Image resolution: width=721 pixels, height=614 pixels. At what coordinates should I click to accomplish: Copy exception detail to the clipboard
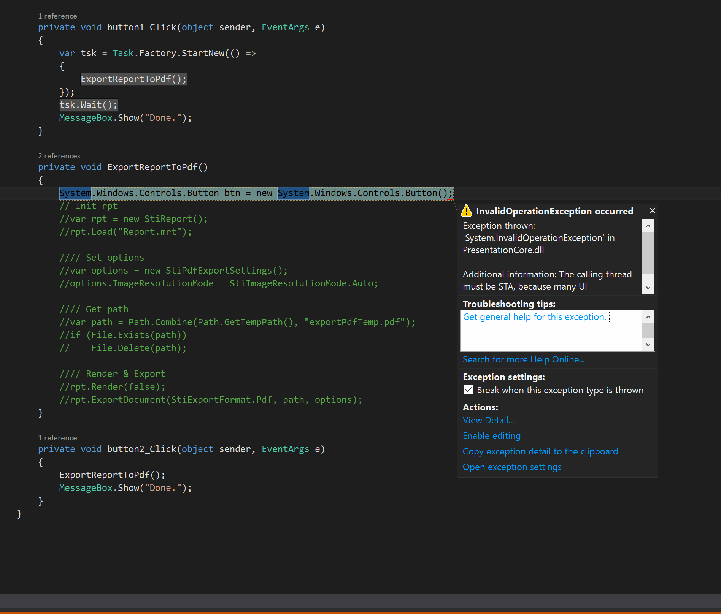(540, 451)
